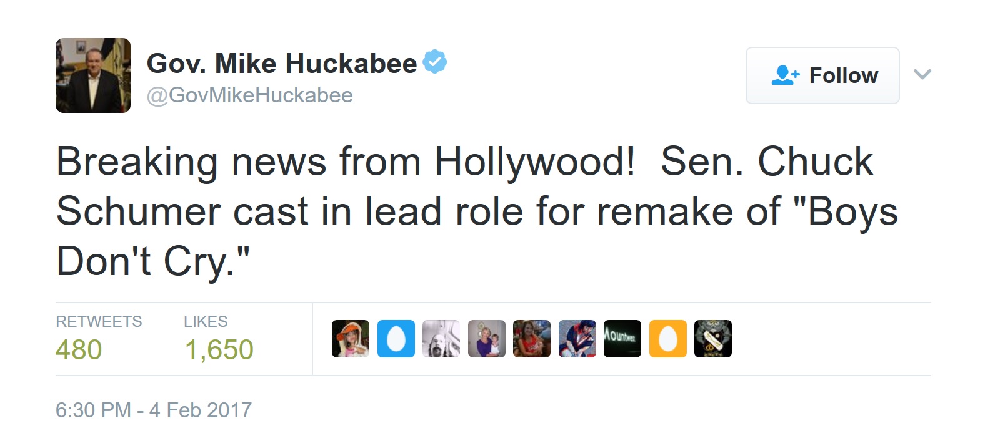Click the Gov. Mike Huckabee display name
Screen dimensions: 988x431
(282, 63)
